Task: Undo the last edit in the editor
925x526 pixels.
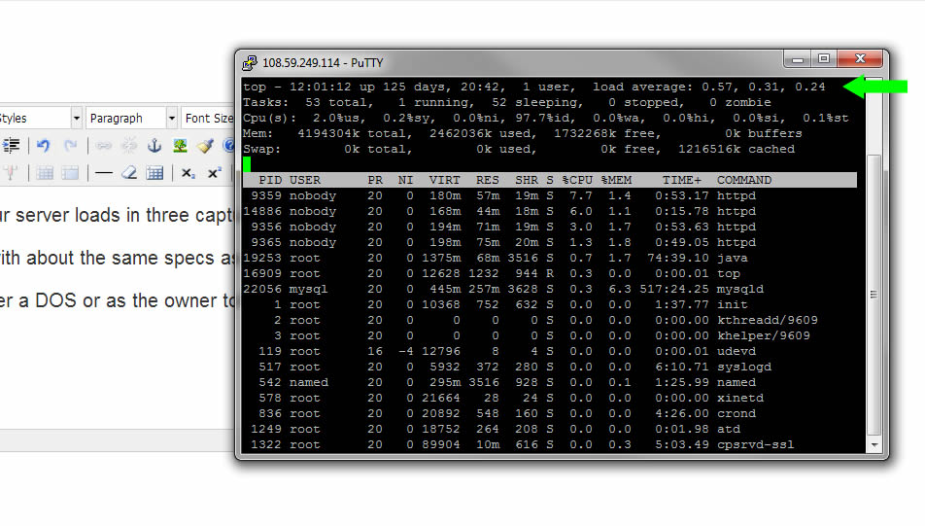Action: click(x=43, y=145)
